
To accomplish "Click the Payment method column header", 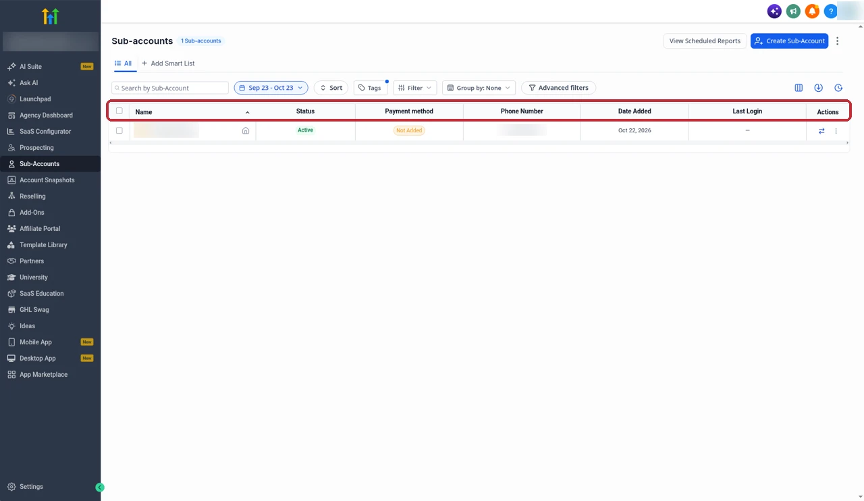I will pos(409,111).
